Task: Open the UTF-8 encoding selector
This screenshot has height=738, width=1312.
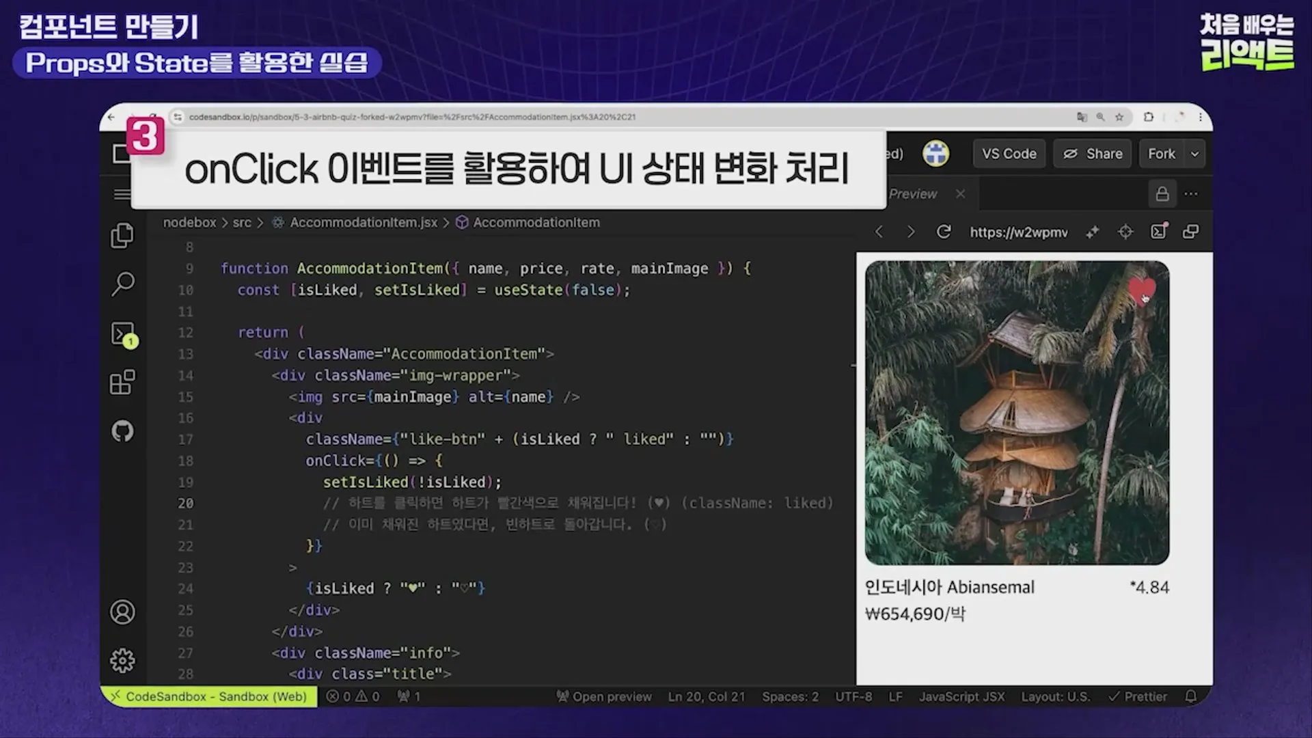Action: pos(853,696)
